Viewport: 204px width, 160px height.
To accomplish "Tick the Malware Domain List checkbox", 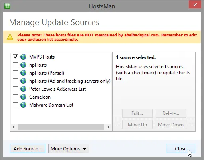I will [x=15, y=105].
